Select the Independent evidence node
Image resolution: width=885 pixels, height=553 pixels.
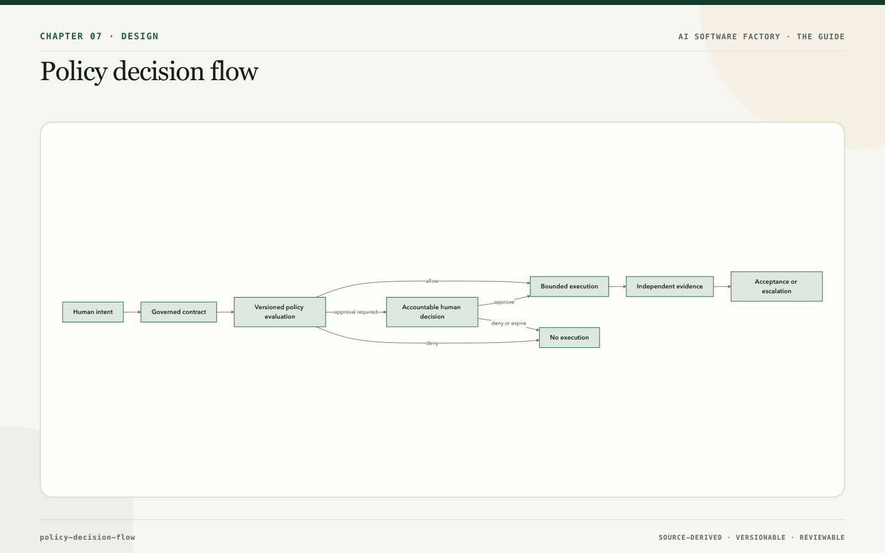click(x=670, y=286)
